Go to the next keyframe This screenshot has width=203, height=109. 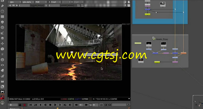[x=65, y=105]
